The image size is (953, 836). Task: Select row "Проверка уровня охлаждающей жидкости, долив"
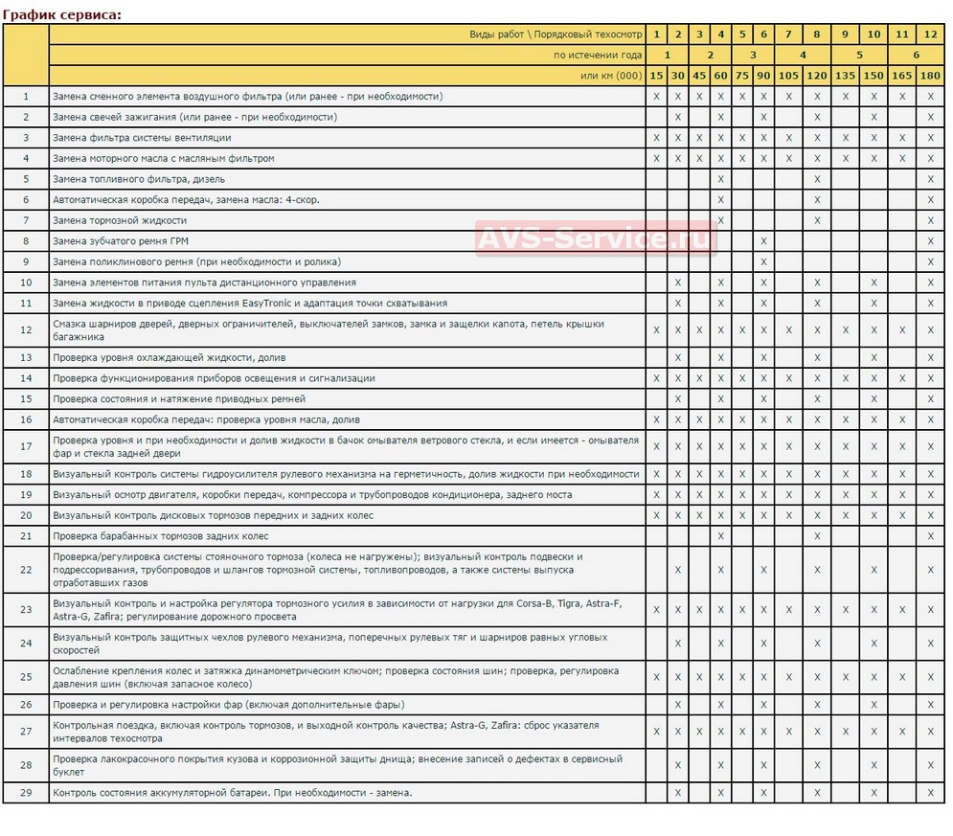click(x=474, y=358)
